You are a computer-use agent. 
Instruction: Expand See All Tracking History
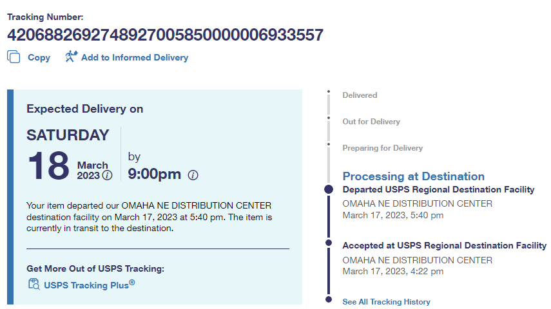pyautogui.click(x=386, y=301)
